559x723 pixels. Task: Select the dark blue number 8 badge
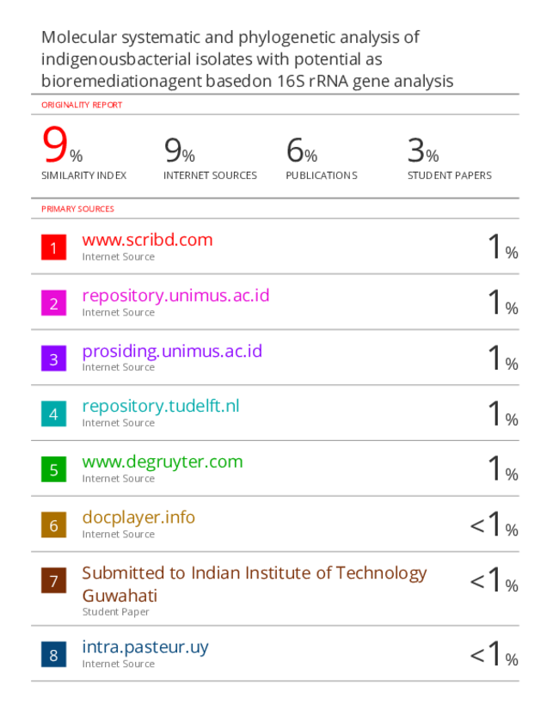pyautogui.click(x=53, y=654)
